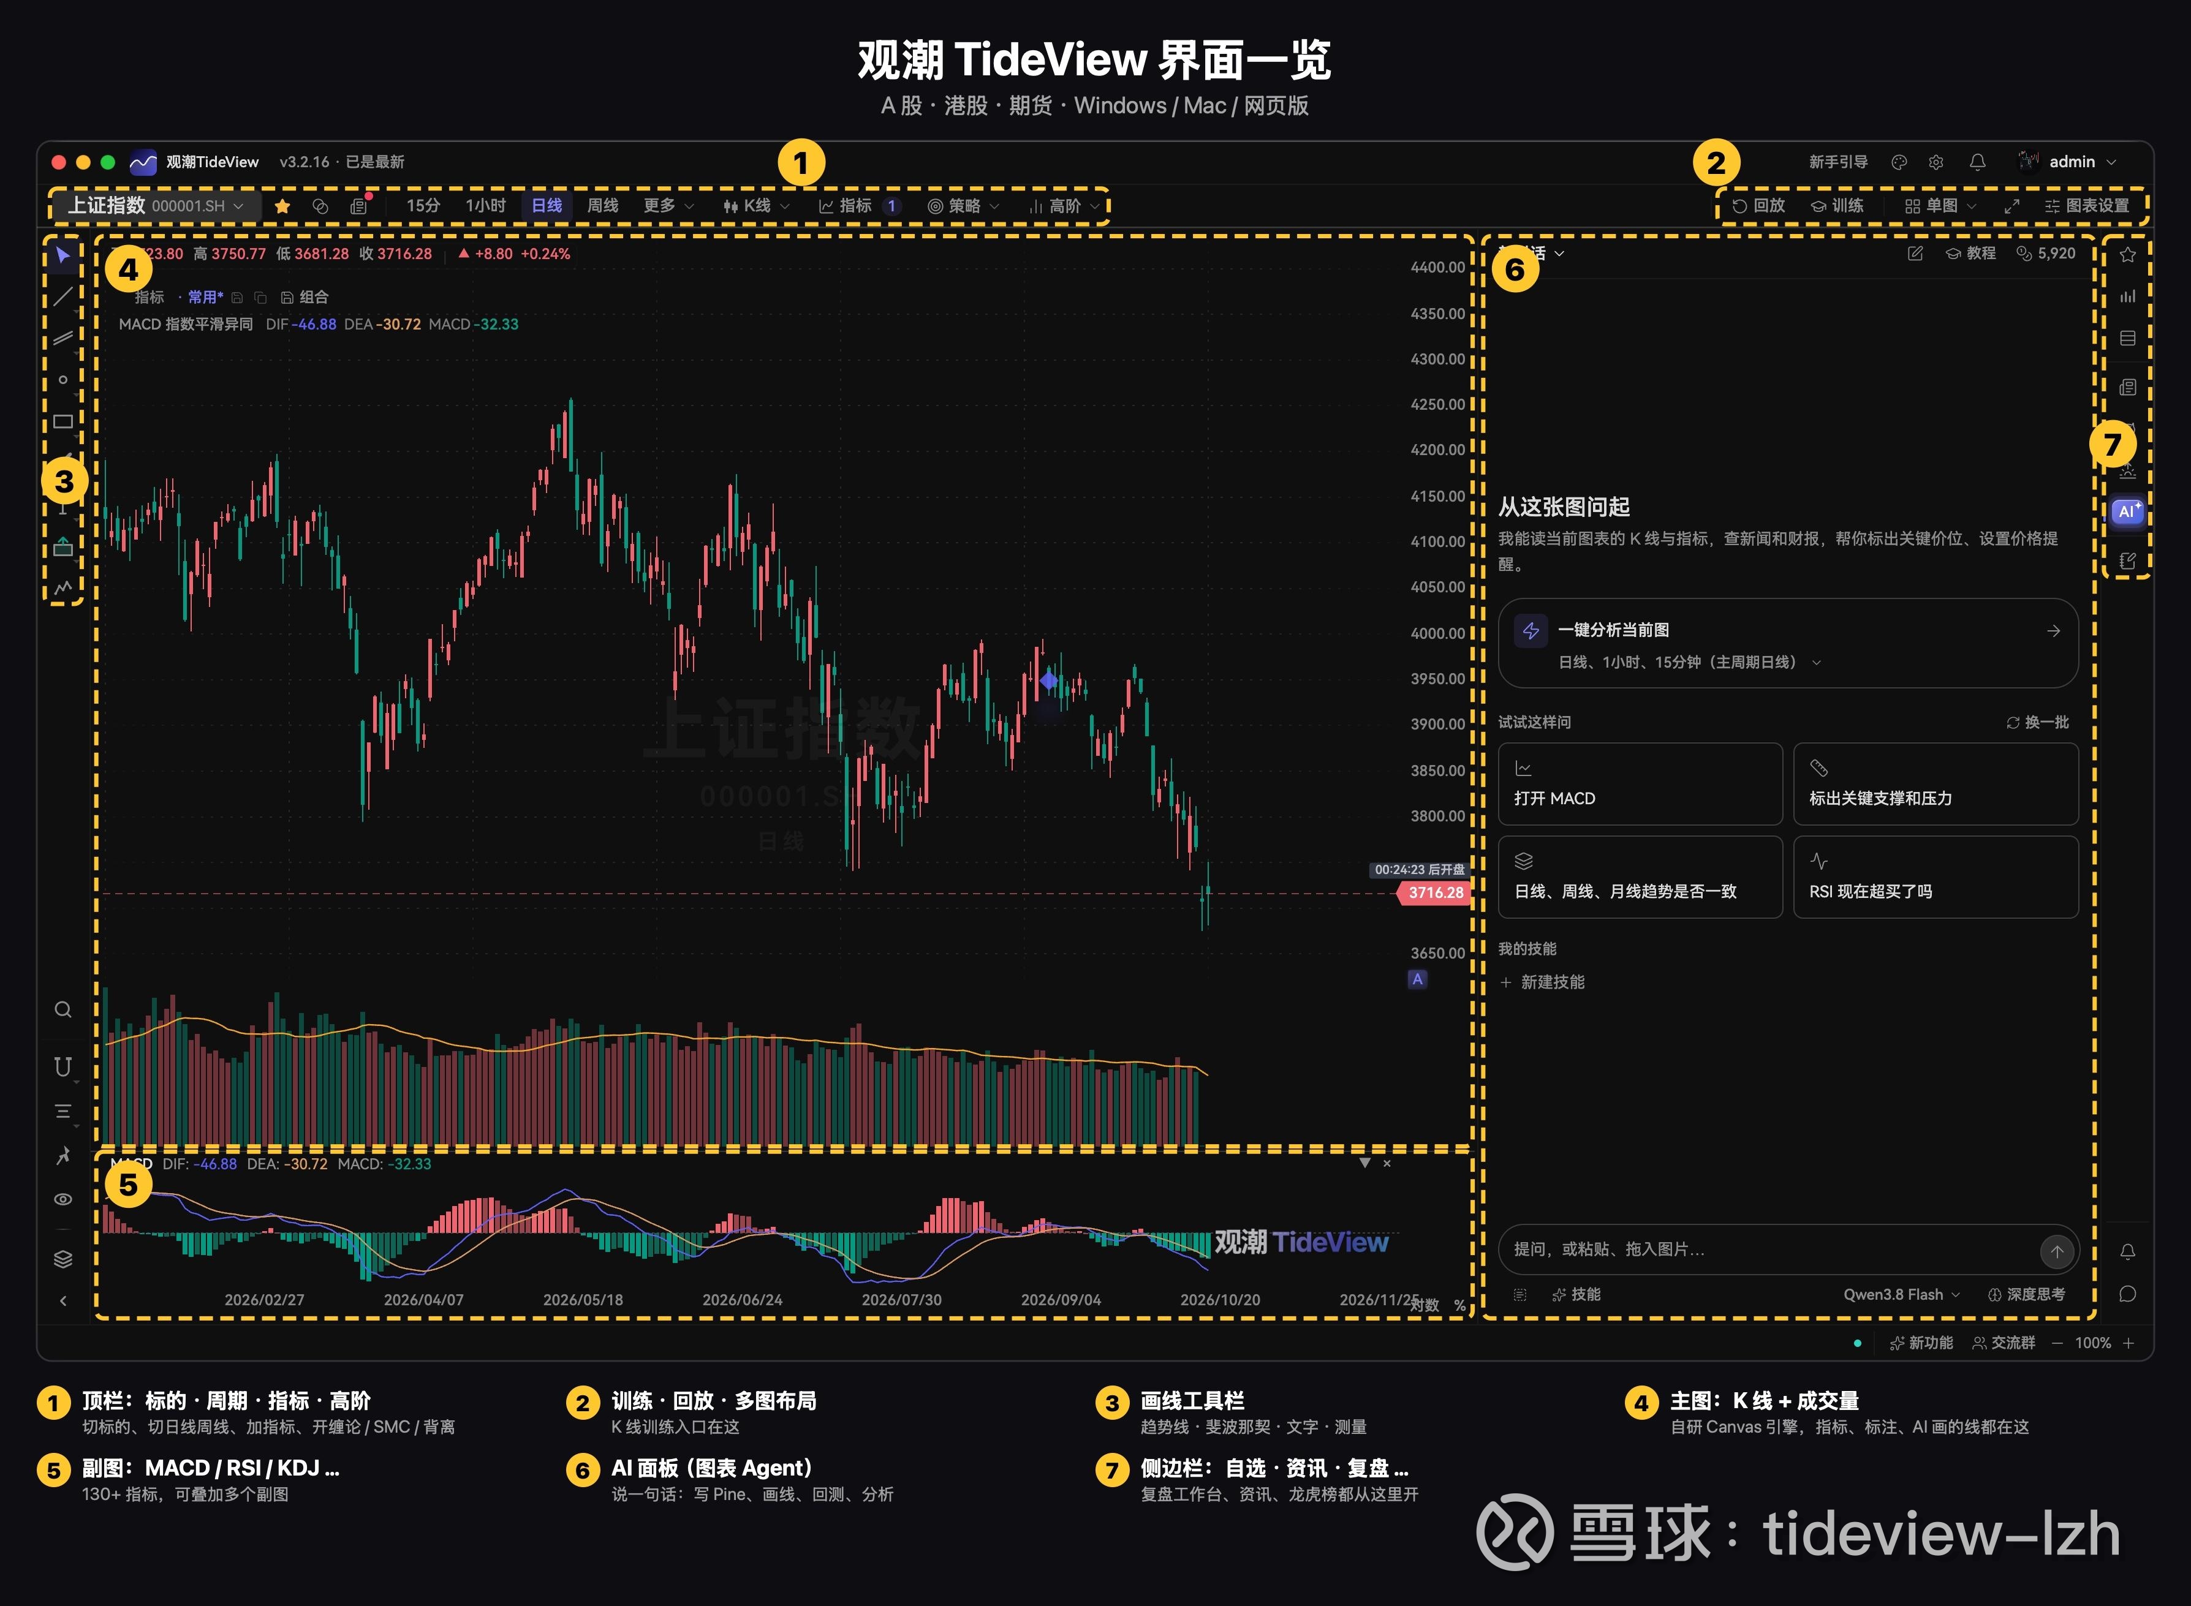This screenshot has width=2191, height=1606.
Task: Toggle 深度思考 deep thinking mode
Action: 2027,1294
